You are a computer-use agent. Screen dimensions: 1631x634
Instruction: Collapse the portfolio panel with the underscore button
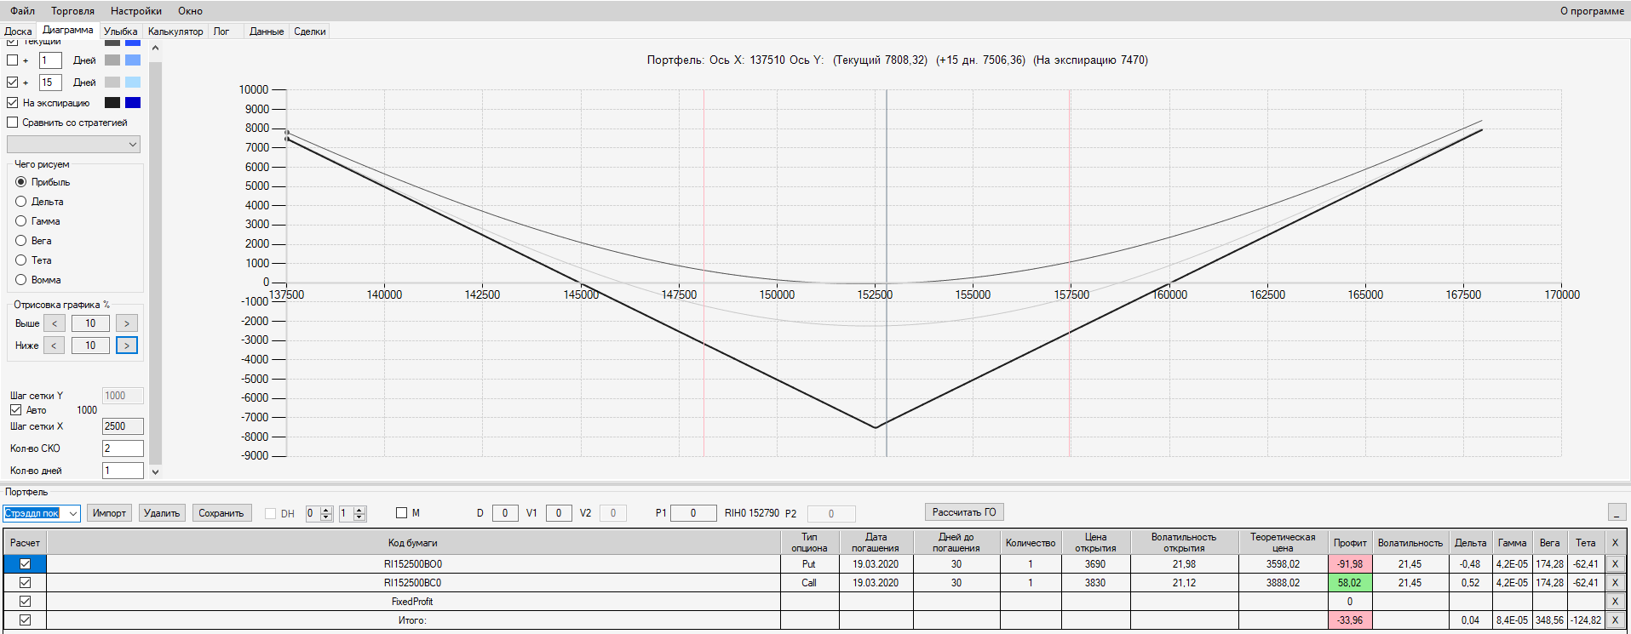[x=1617, y=512]
